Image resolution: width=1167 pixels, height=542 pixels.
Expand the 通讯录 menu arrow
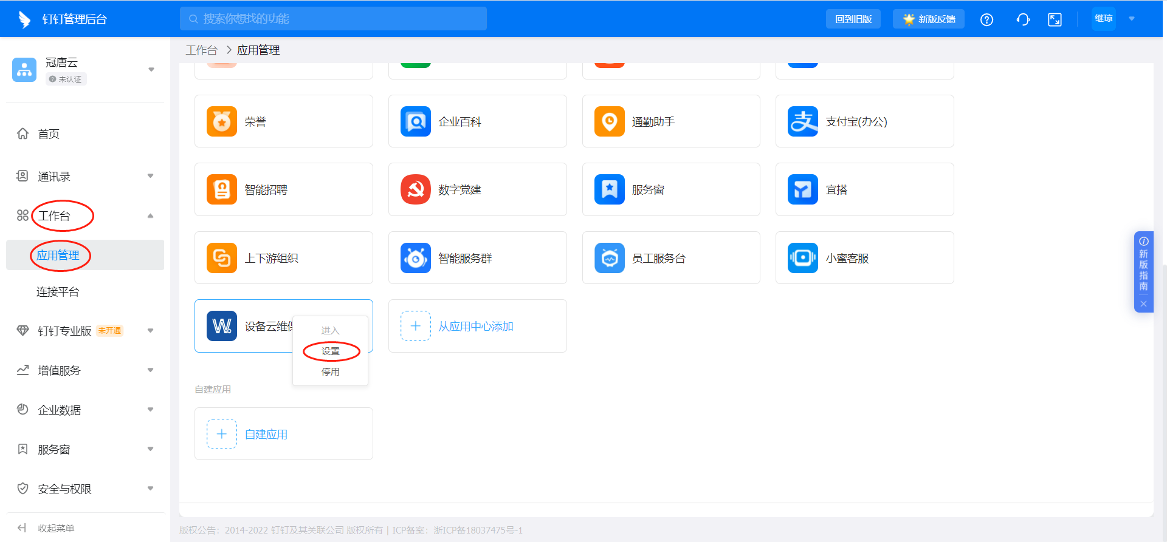click(x=150, y=176)
